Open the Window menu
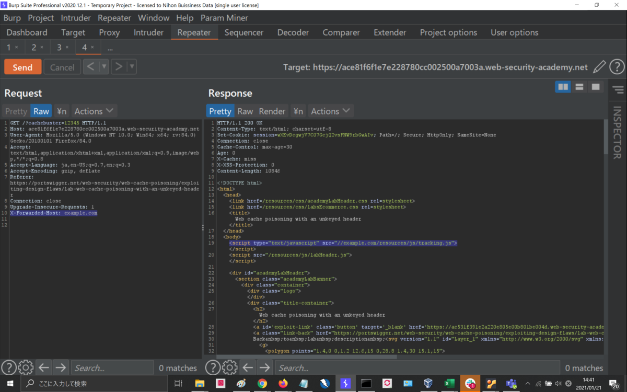Image resolution: width=627 pixels, height=392 pixels. 154,18
